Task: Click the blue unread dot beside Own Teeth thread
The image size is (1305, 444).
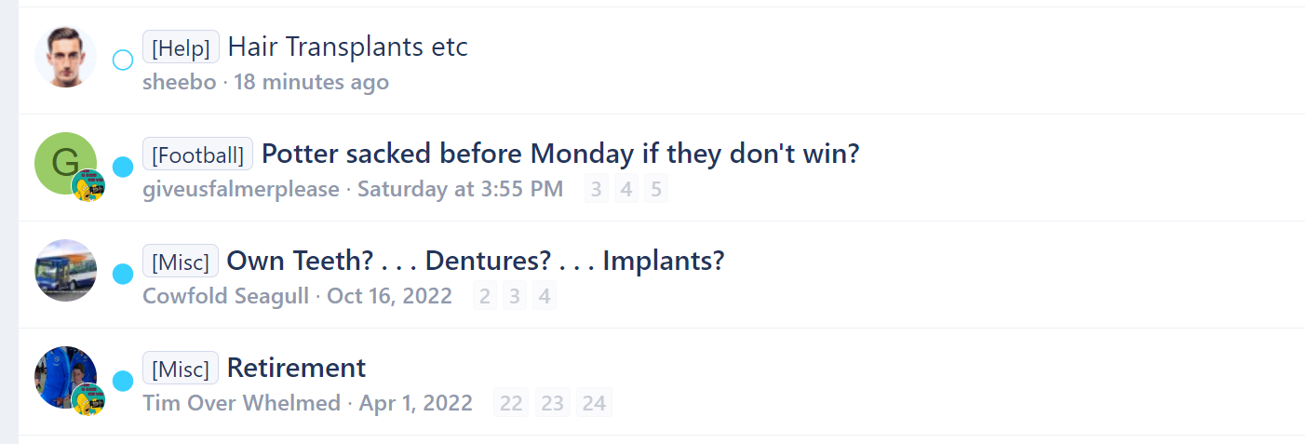Action: click(123, 275)
